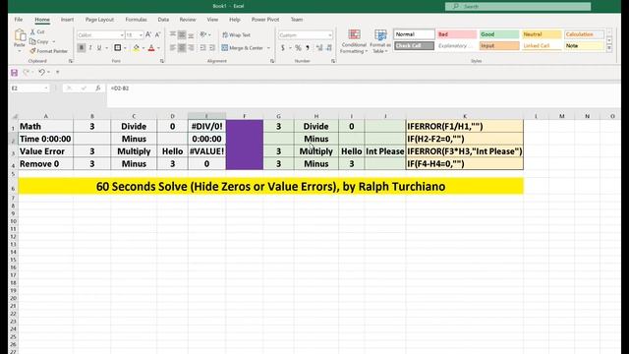This screenshot has width=629, height=354.
Task: Open the Font dialog launcher
Action: coord(162,61)
